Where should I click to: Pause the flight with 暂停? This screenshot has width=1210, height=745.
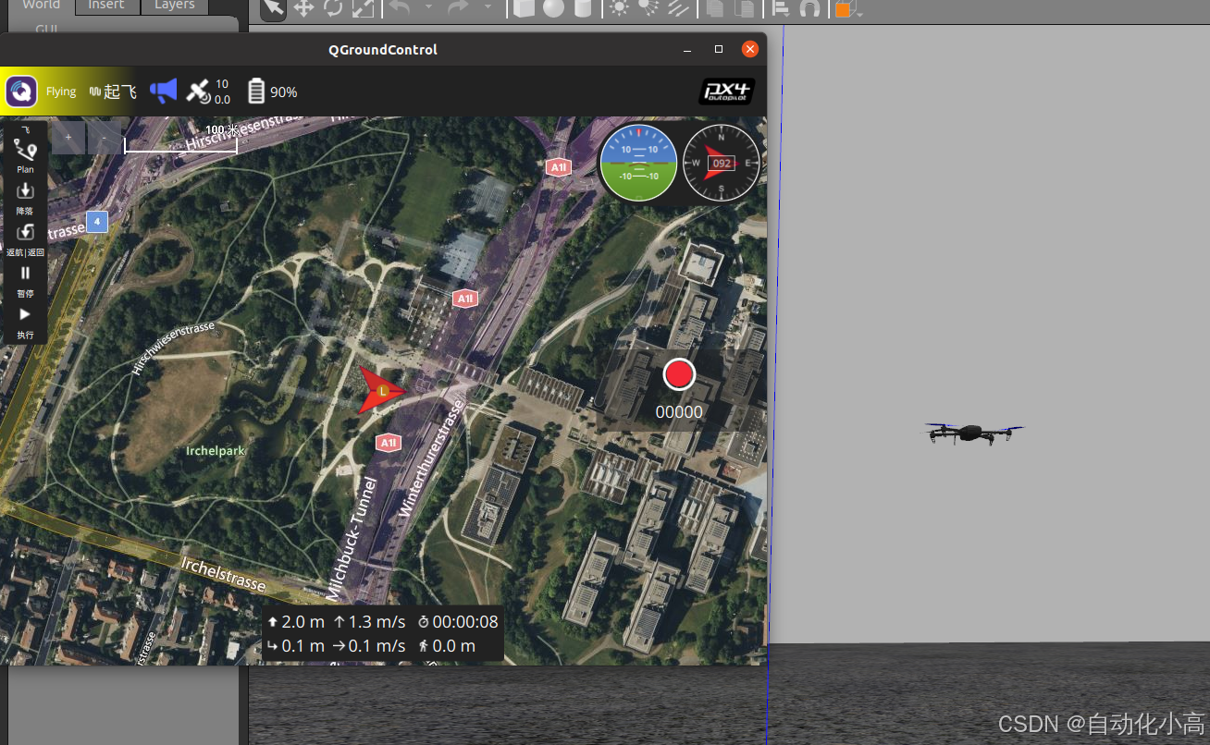25,280
